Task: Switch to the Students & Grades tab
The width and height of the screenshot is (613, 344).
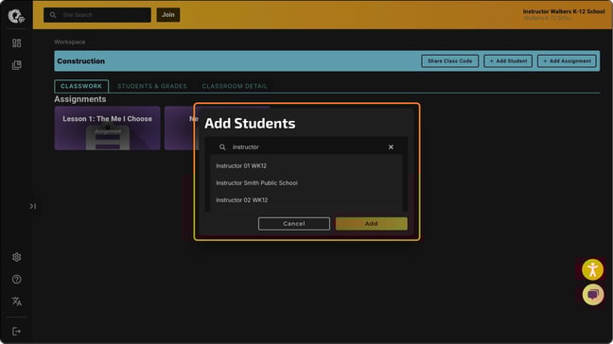Action: (x=152, y=86)
